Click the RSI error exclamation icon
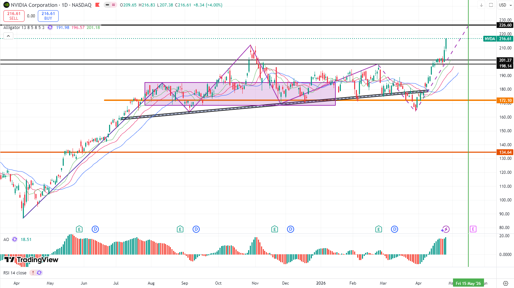The height and width of the screenshot is (288, 514). click(x=33, y=273)
